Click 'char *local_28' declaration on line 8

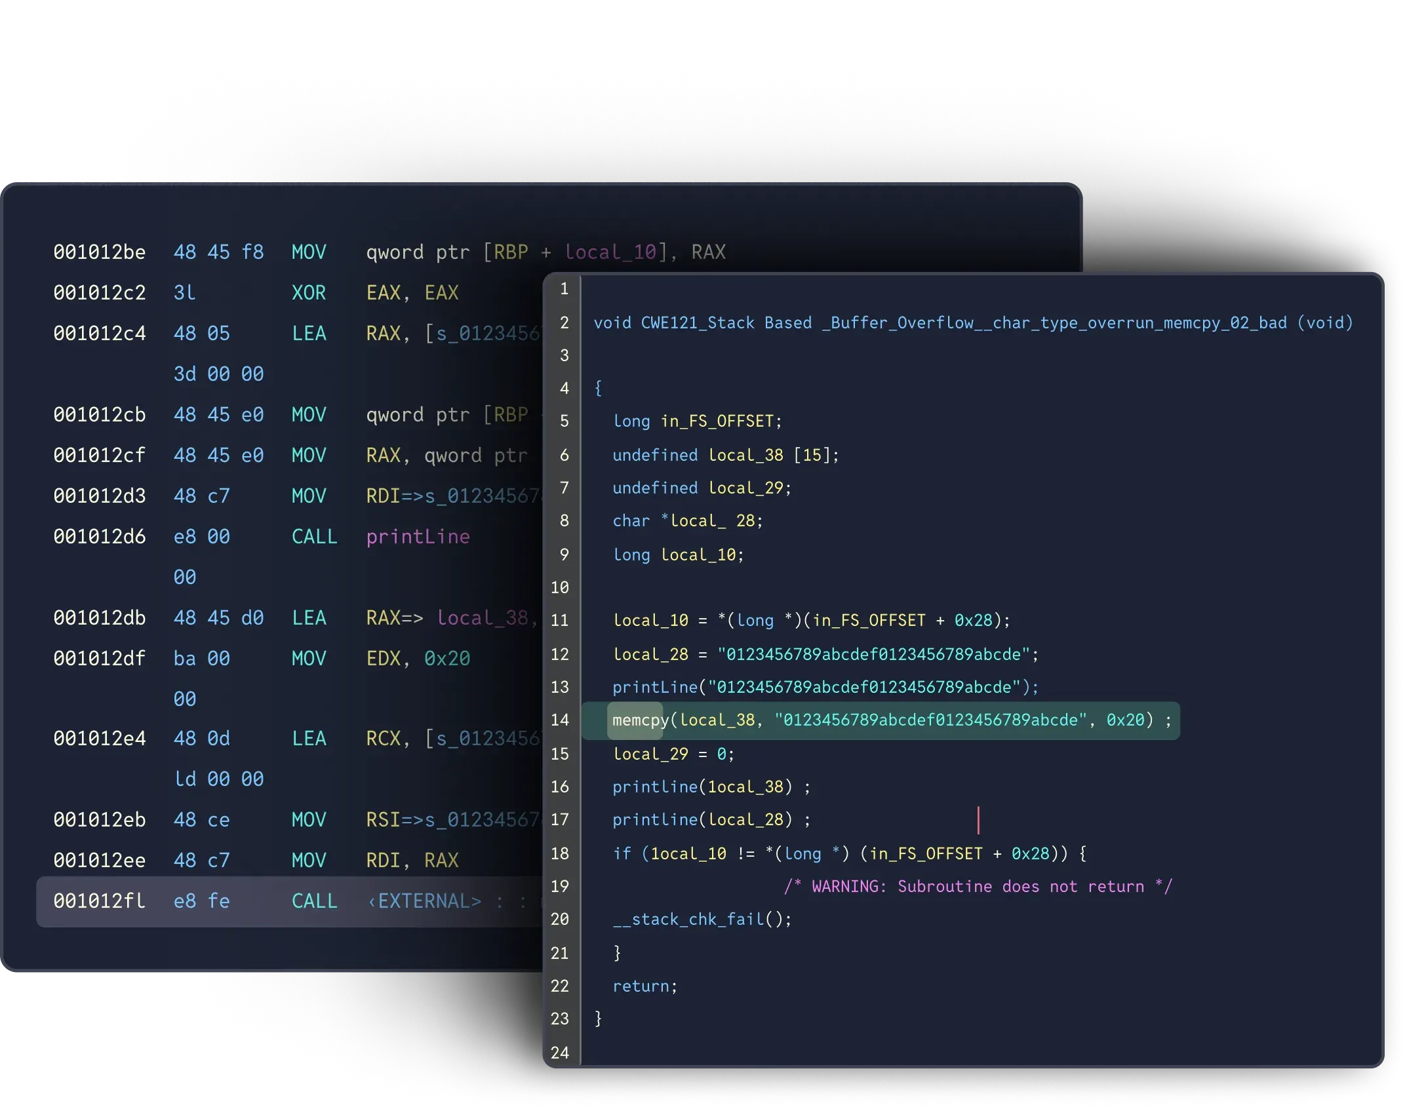(x=688, y=521)
